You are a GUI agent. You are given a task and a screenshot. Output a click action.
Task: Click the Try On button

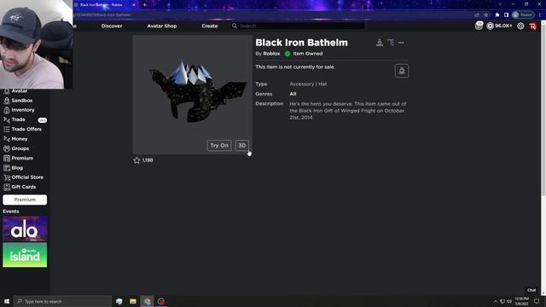tap(219, 146)
